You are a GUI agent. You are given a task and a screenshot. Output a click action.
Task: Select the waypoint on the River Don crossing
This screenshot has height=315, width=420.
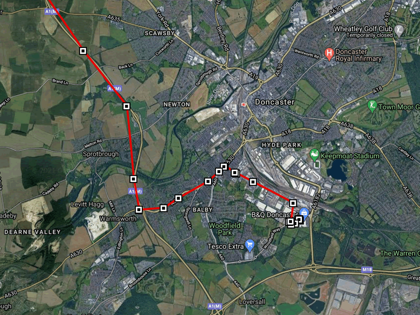point(133,179)
